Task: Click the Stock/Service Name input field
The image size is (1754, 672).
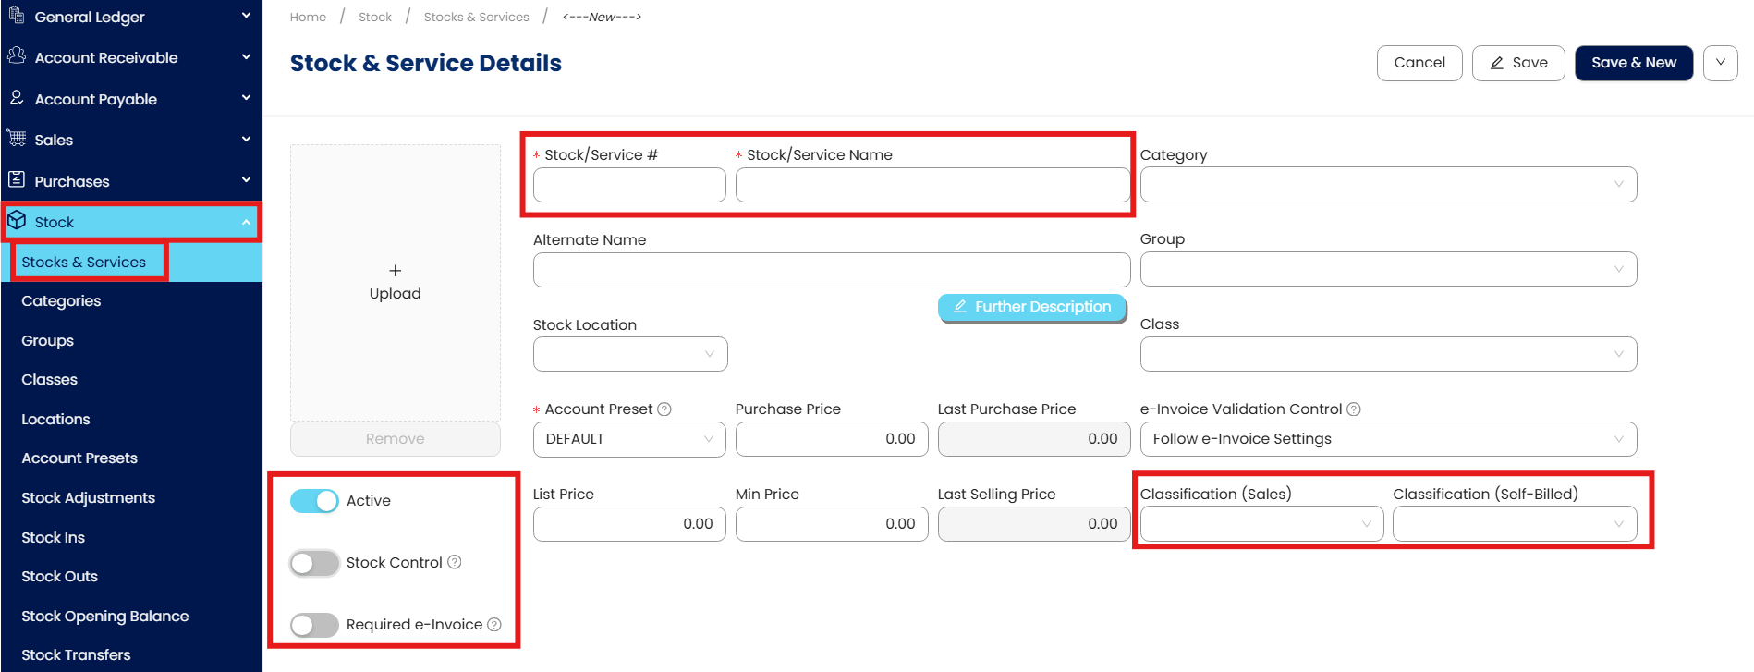Action: pos(932,185)
